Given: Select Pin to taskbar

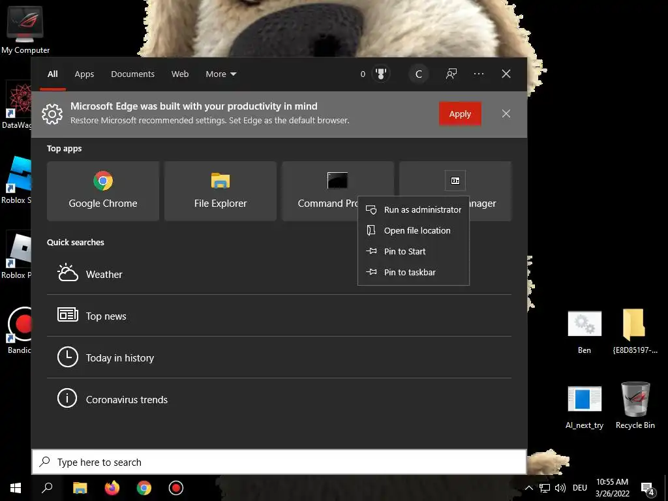Looking at the screenshot, I should pos(414,272).
